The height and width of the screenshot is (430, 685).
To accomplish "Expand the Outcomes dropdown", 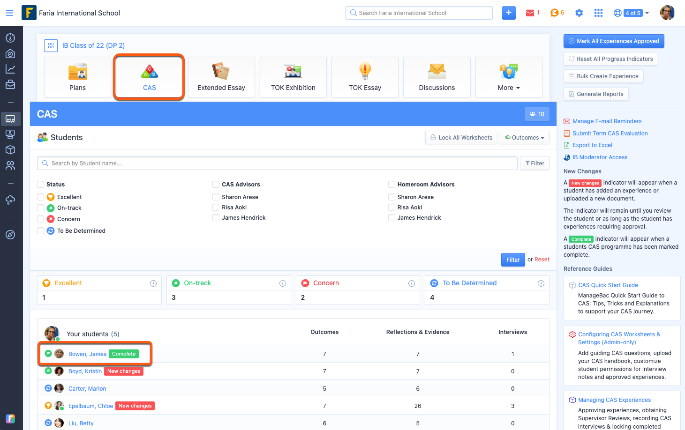I will [525, 138].
